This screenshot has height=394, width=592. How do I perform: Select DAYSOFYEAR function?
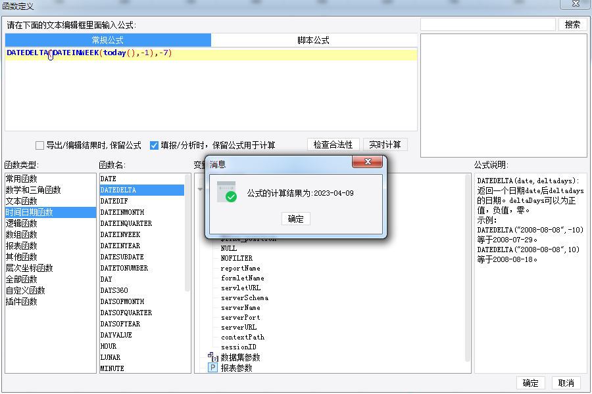142,324
